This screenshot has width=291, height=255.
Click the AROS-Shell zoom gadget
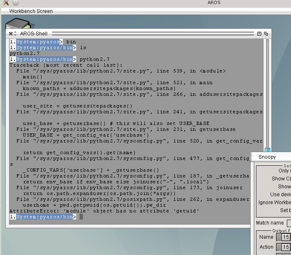[259, 33]
